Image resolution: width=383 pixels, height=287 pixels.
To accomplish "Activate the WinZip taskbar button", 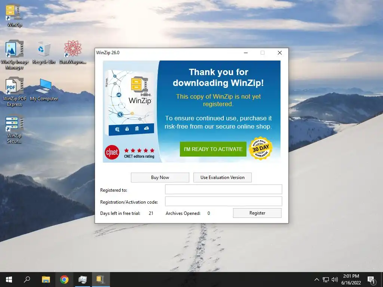I will tap(101, 280).
